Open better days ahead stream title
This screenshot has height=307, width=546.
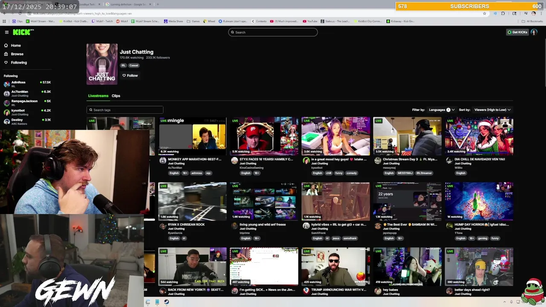(472, 290)
